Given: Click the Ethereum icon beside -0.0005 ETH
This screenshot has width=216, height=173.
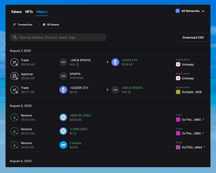Looking at the screenshot, I should pos(63,90).
